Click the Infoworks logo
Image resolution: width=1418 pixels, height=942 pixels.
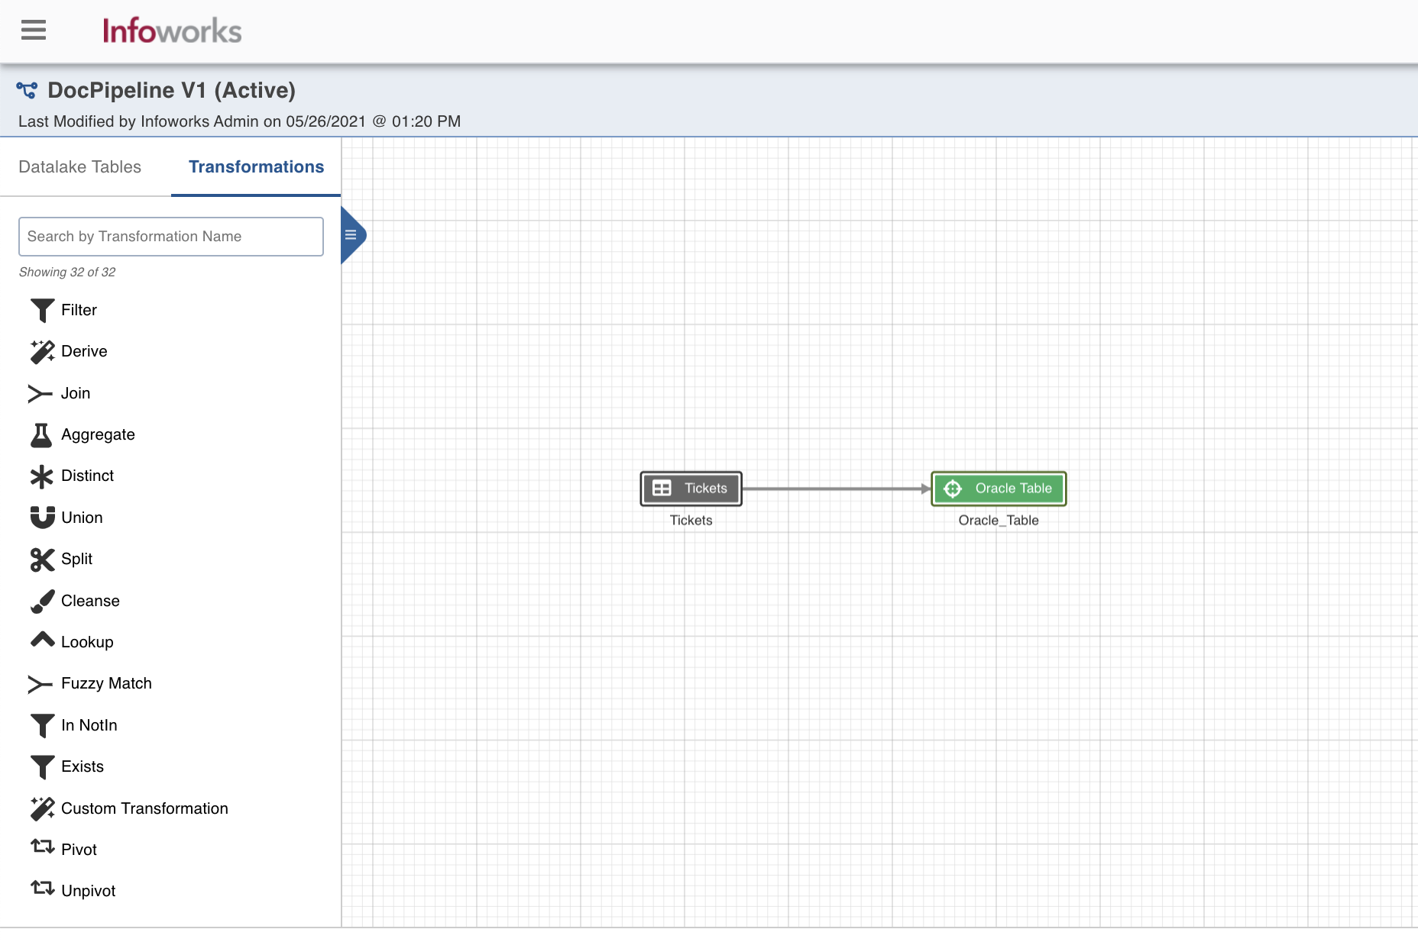pyautogui.click(x=172, y=31)
